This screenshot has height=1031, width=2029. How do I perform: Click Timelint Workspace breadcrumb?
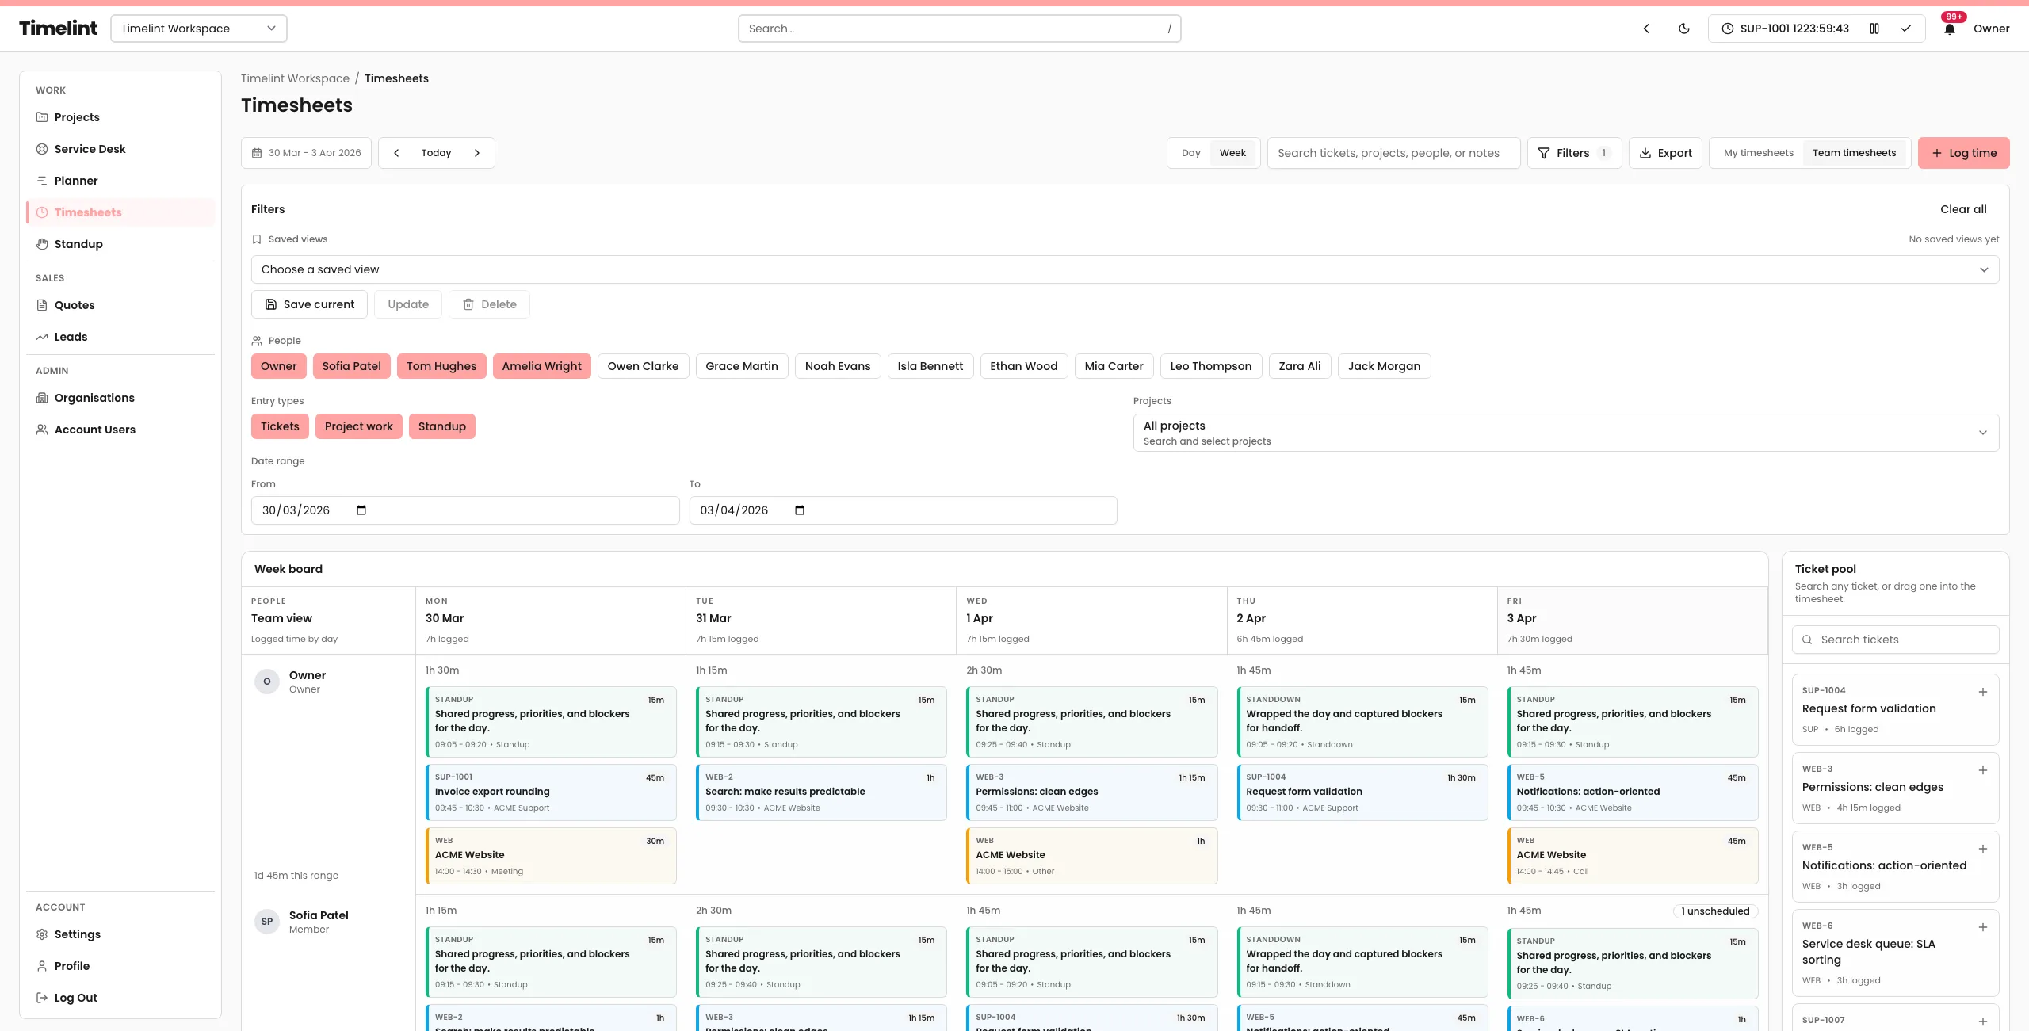[295, 78]
